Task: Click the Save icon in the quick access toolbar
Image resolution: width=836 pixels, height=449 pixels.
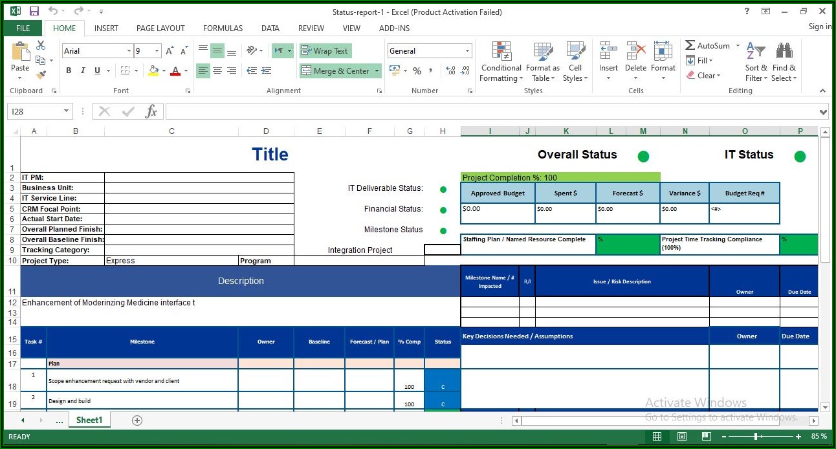Action: pyautogui.click(x=34, y=12)
